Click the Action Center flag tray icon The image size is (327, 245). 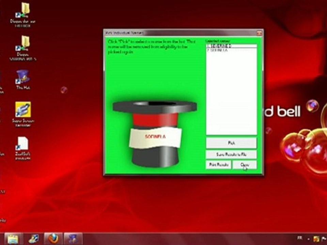point(325,238)
